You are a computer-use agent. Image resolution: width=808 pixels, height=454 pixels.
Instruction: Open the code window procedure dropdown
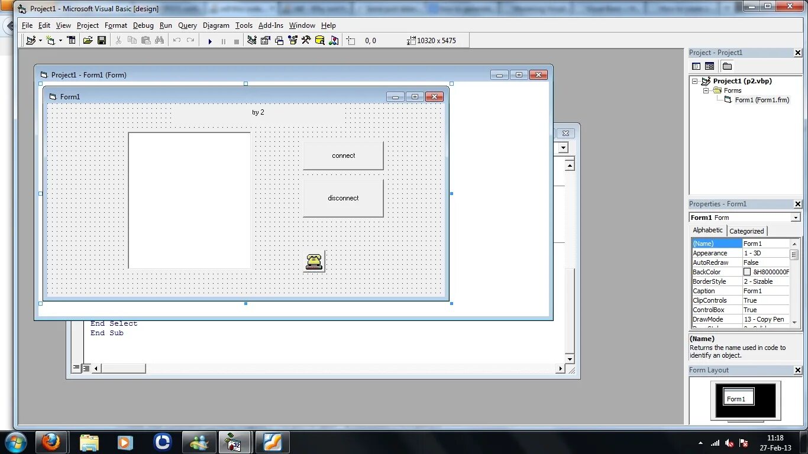(x=564, y=148)
